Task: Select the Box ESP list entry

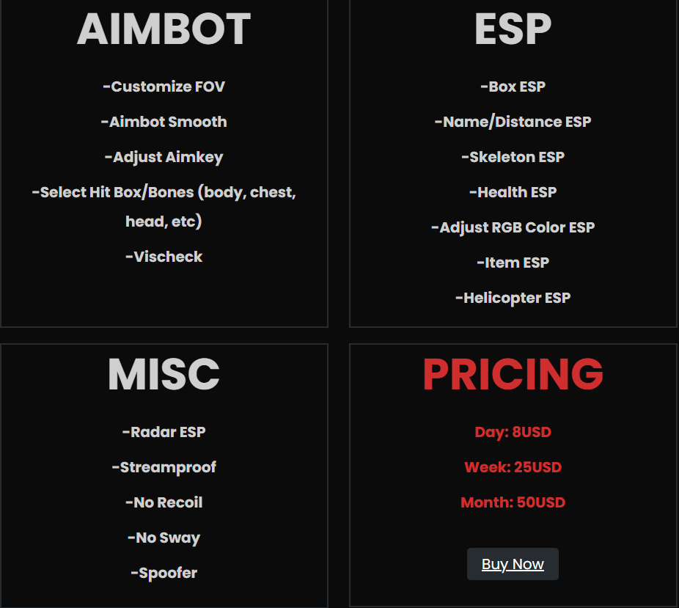Action: pos(513,87)
